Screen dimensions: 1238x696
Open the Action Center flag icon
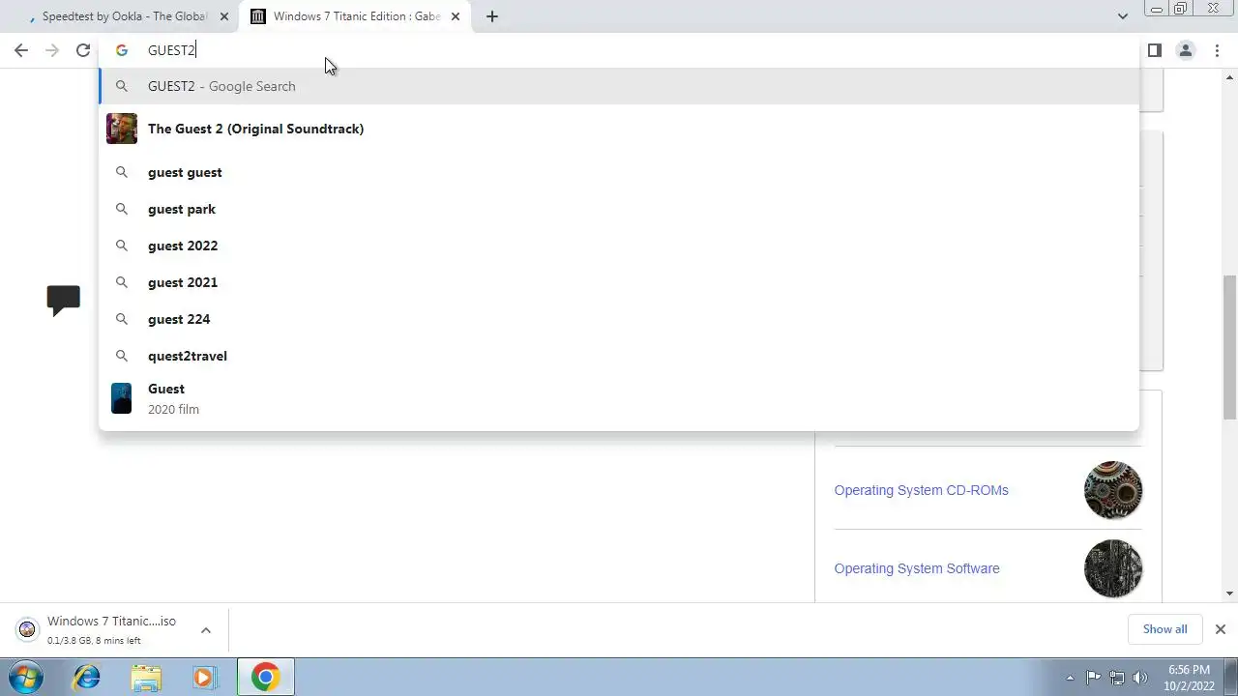[x=1093, y=678]
